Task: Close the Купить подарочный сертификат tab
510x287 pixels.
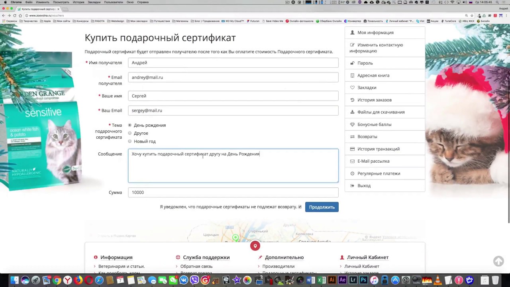Action: click(58, 9)
